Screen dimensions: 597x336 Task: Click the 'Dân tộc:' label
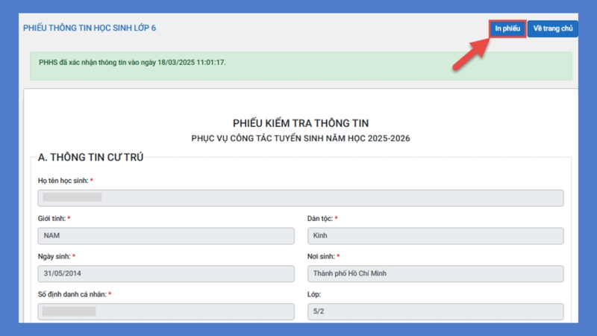click(x=320, y=218)
